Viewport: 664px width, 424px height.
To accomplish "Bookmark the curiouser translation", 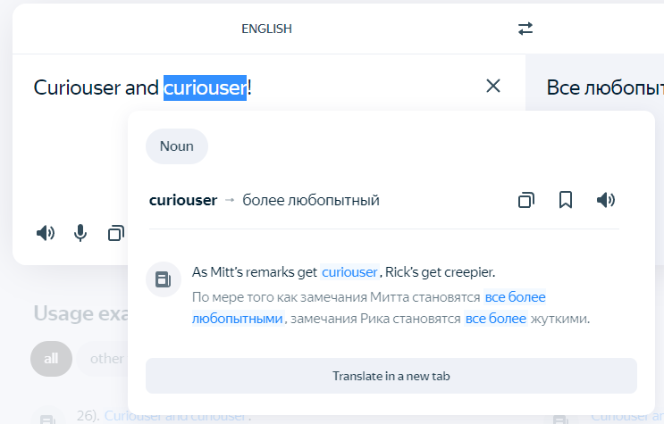I will pos(566,200).
